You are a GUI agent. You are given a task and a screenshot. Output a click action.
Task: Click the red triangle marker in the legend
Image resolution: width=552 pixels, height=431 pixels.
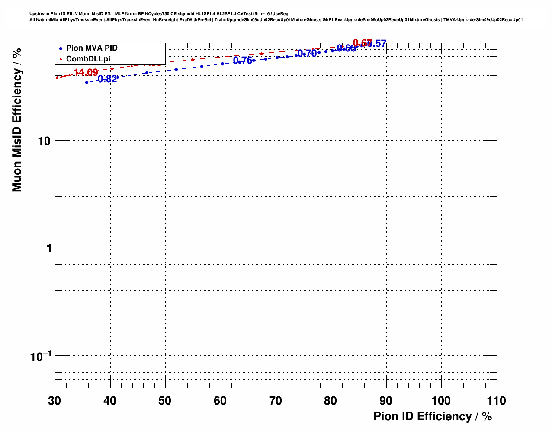coord(61,59)
